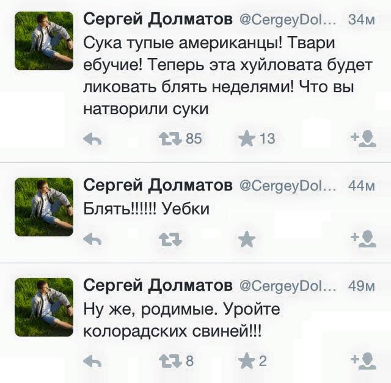Reply to the tweet posted 49м ago
Screen dimensions: 391x383
(92, 362)
